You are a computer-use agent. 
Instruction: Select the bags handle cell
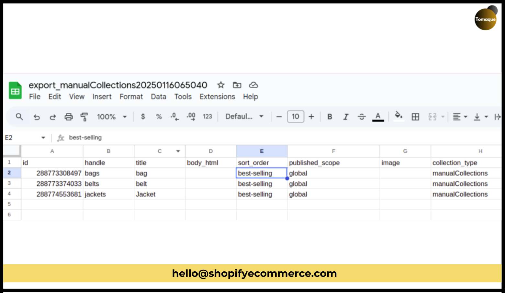point(108,173)
